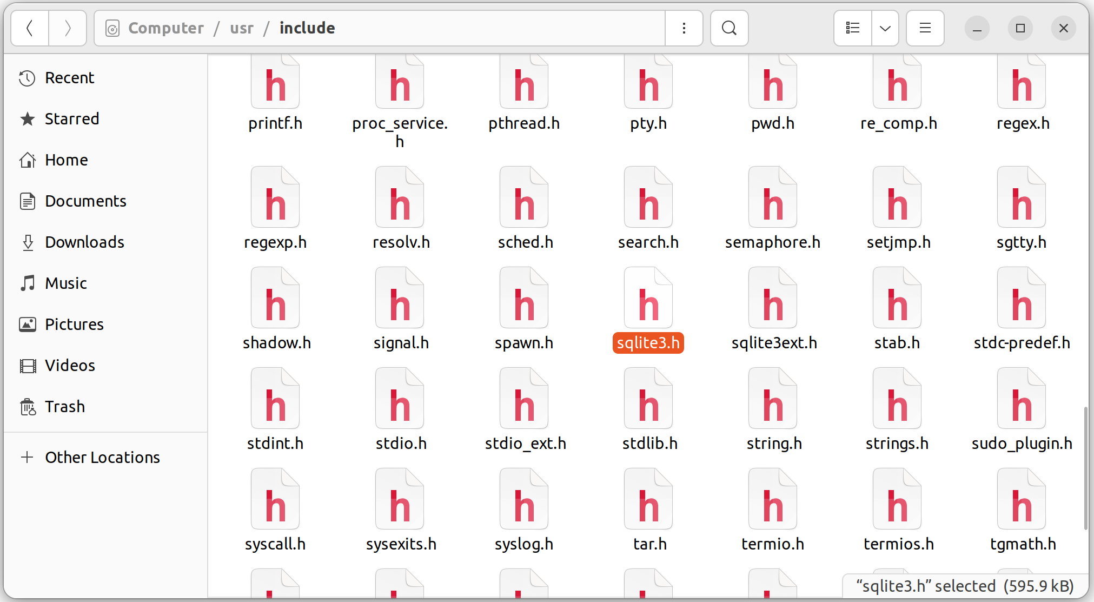Open Music folder in sidebar
The image size is (1094, 602).
pyautogui.click(x=65, y=283)
